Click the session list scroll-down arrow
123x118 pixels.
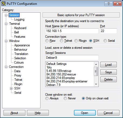[x=96, y=84]
